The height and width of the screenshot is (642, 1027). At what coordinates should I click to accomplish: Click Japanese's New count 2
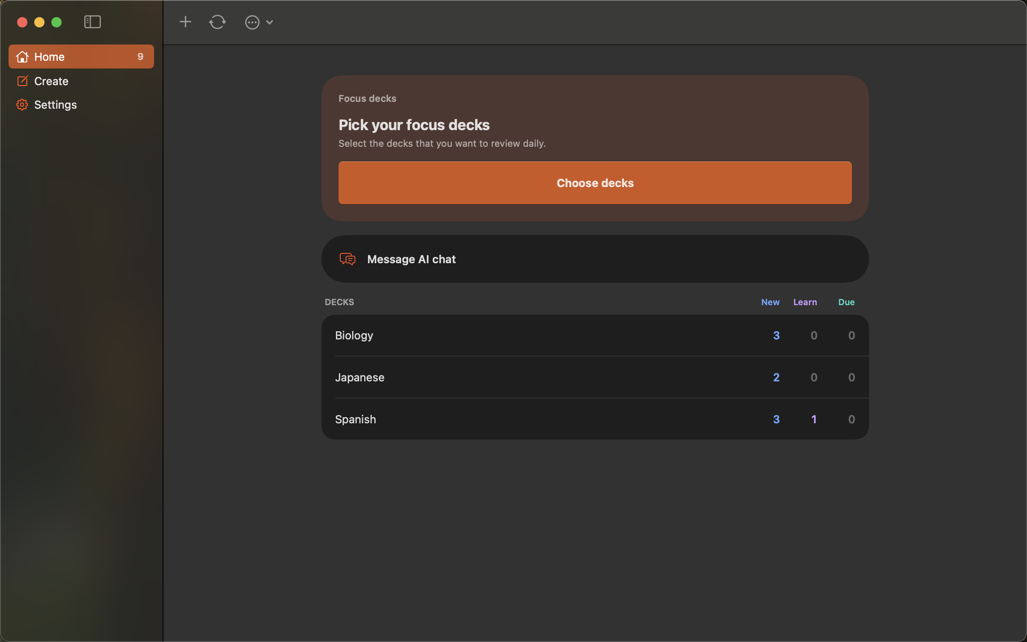(776, 377)
